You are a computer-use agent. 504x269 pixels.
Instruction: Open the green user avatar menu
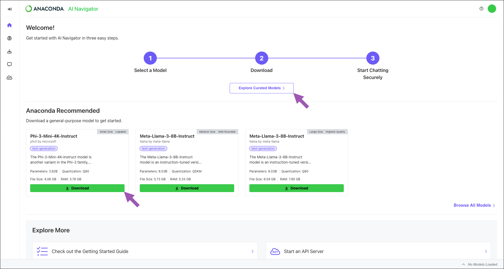tap(492, 9)
